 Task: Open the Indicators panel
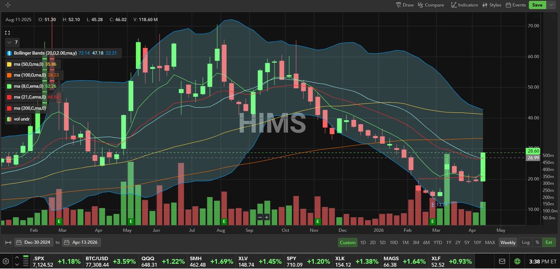click(464, 5)
